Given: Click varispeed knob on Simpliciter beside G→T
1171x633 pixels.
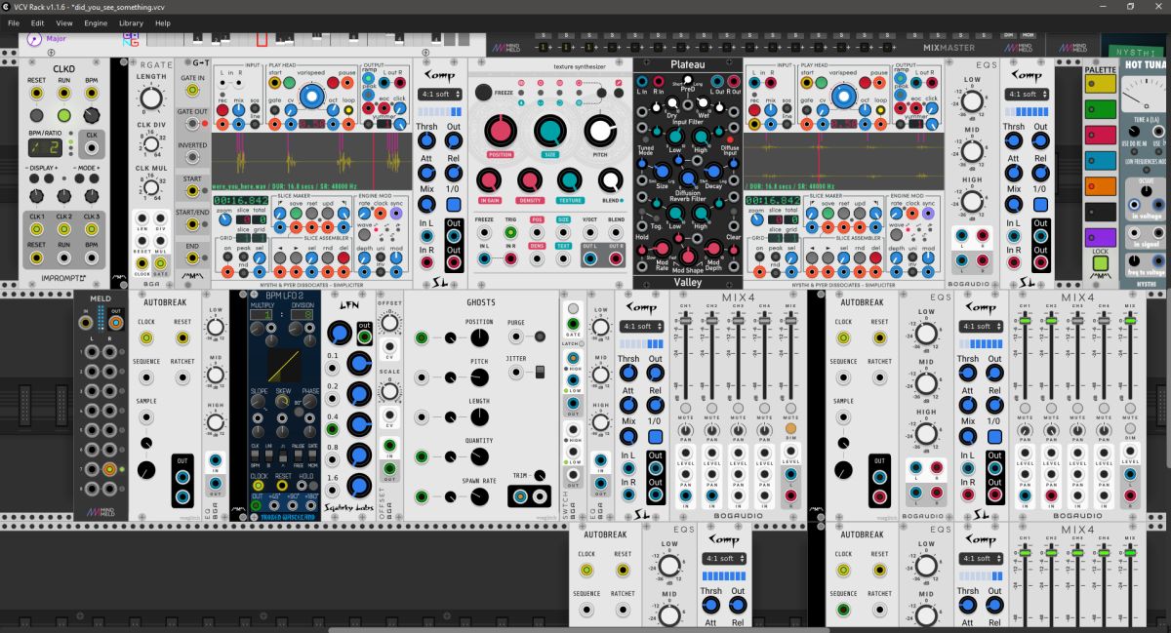Looking at the screenshot, I should pyautogui.click(x=311, y=97).
